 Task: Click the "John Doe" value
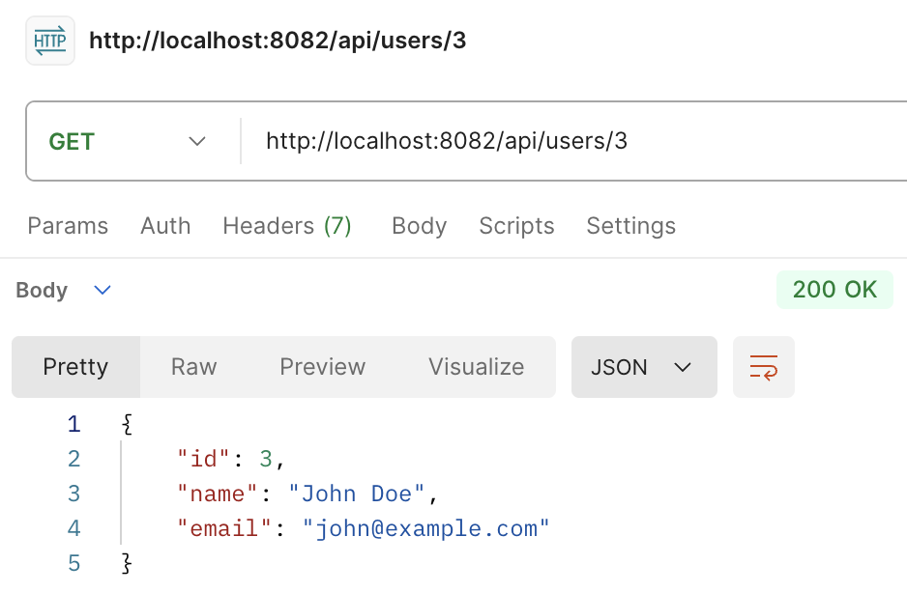pos(357,494)
